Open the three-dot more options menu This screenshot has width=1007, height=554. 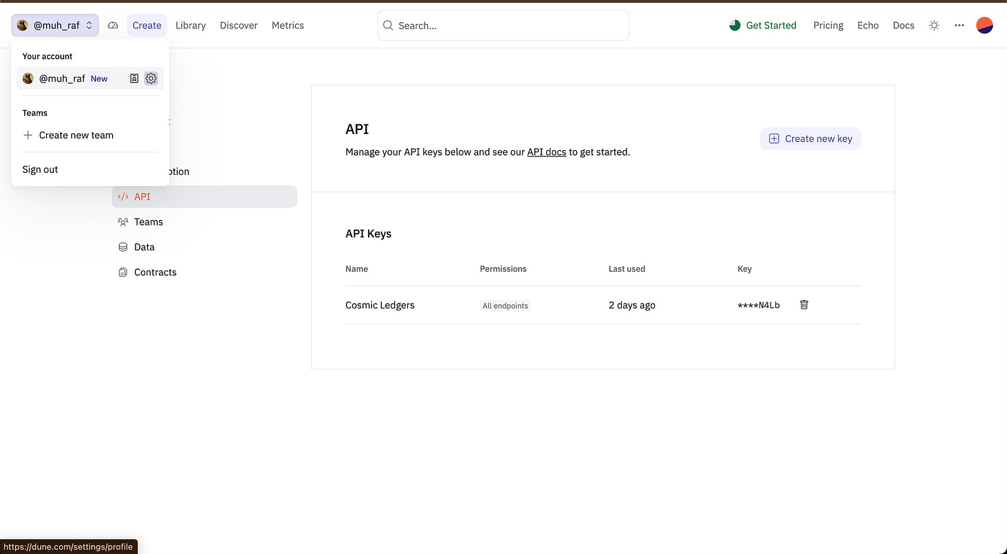[959, 26]
